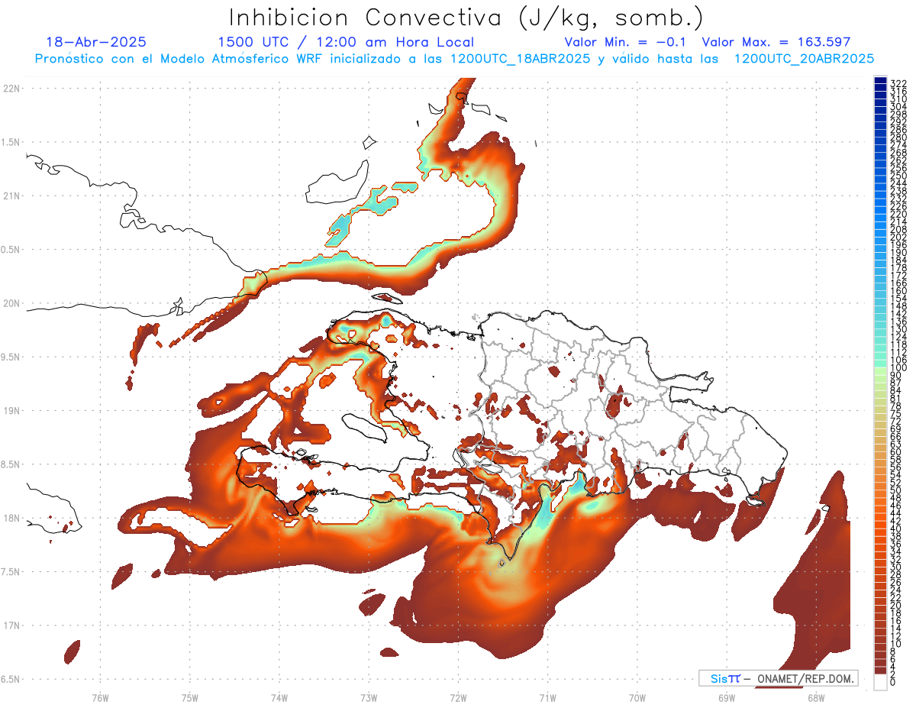Click the white 0 color box
This screenshot has height=708, width=916.
coord(879,683)
